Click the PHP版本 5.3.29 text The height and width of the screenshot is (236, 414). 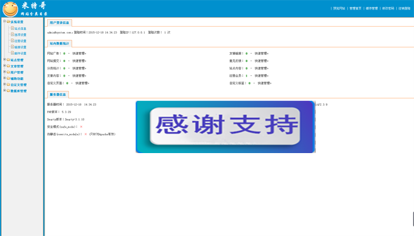coord(59,112)
